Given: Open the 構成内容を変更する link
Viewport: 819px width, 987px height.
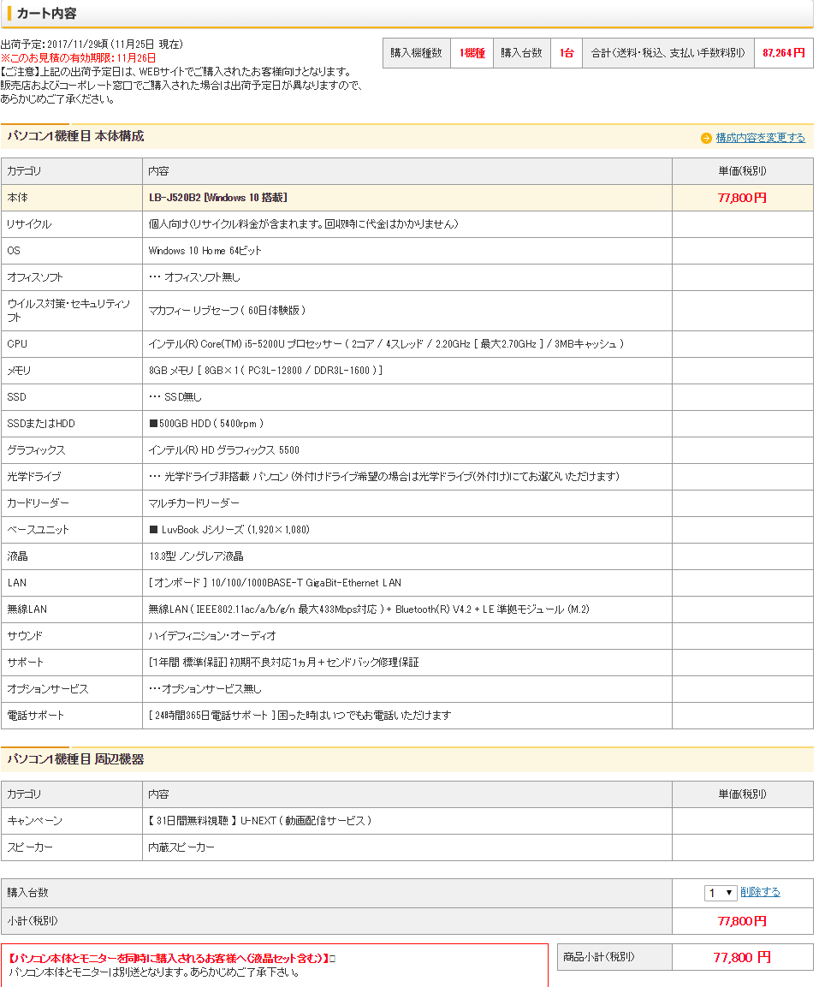Looking at the screenshot, I should [x=760, y=138].
